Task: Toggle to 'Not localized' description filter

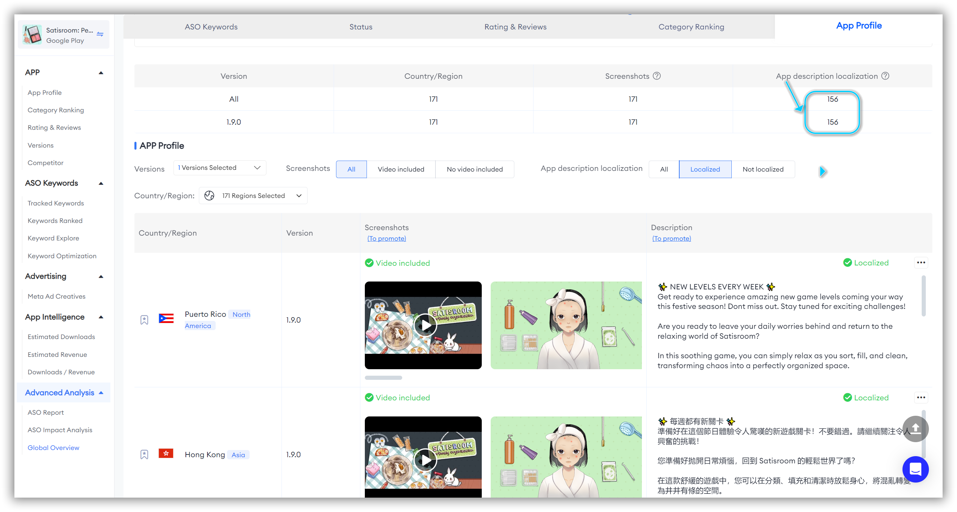Action: 763,169
